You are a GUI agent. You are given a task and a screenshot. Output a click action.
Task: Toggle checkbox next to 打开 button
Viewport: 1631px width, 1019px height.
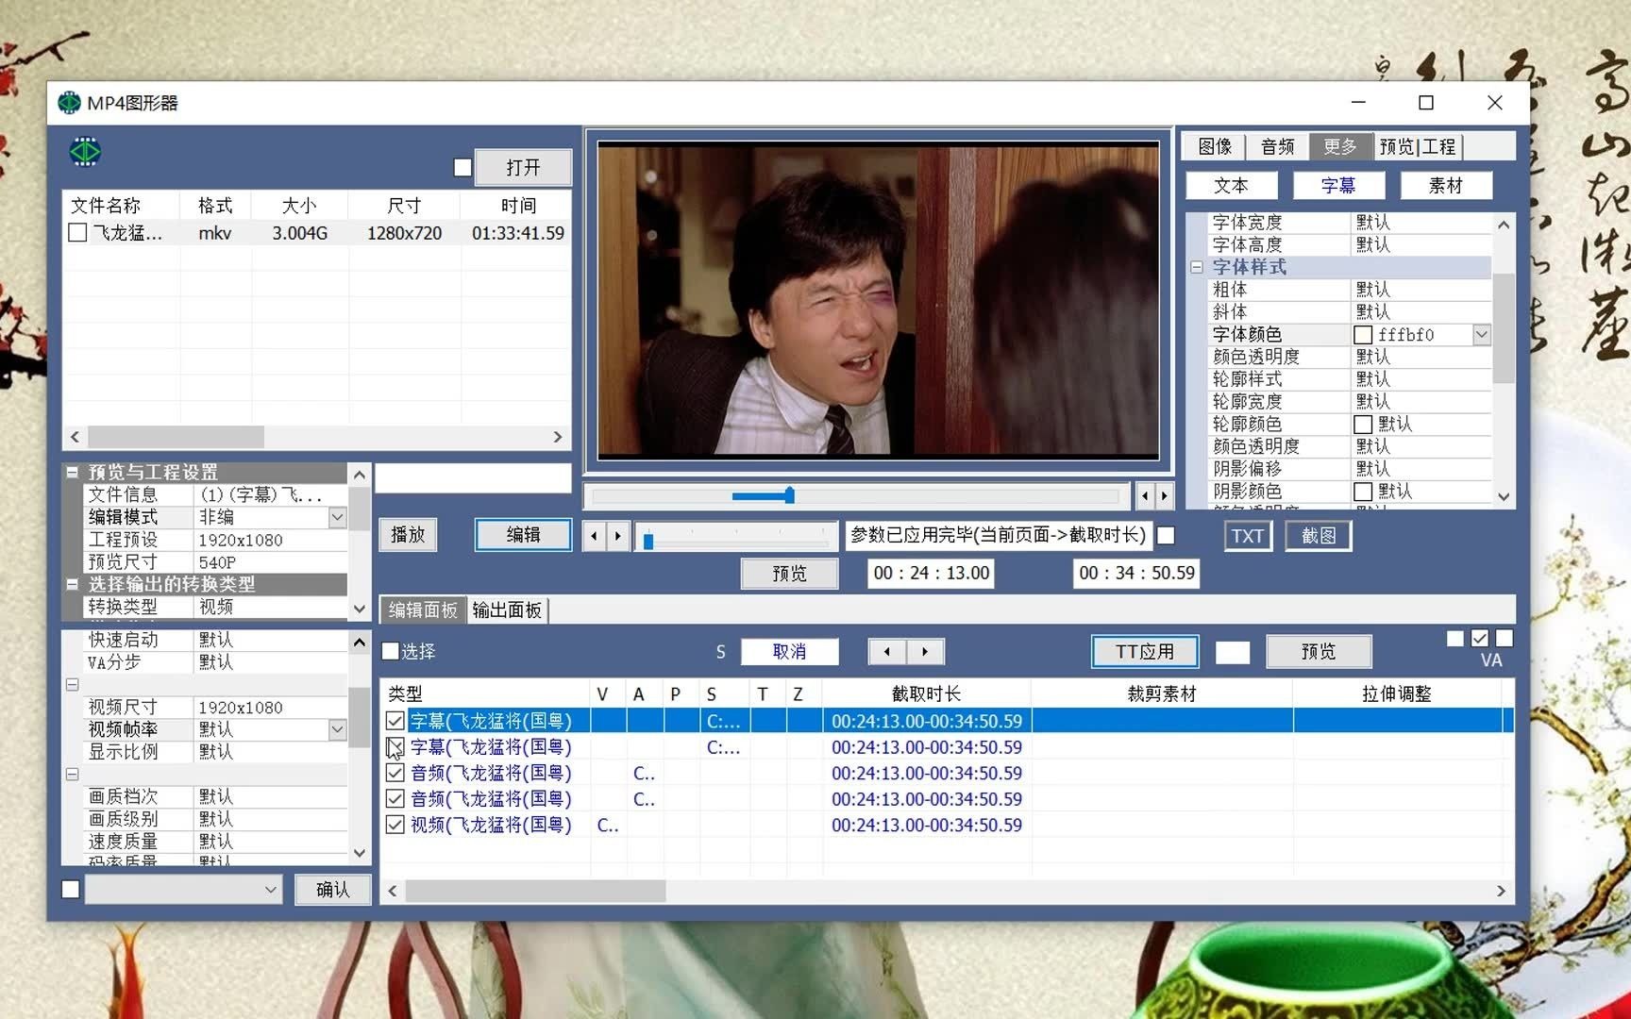[462, 167]
